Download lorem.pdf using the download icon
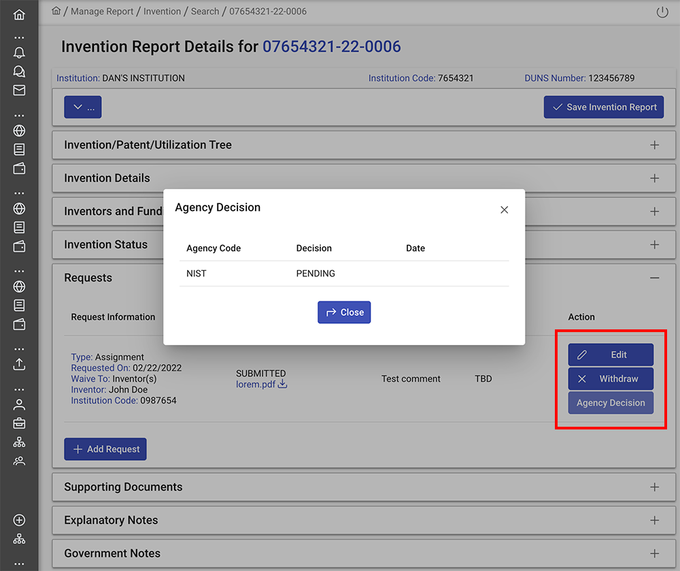This screenshot has width=680, height=571. pos(282,385)
